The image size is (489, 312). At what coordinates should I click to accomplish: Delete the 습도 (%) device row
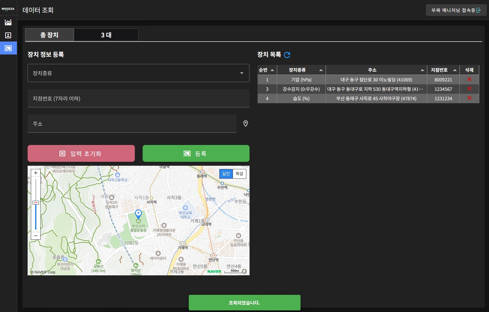point(469,98)
